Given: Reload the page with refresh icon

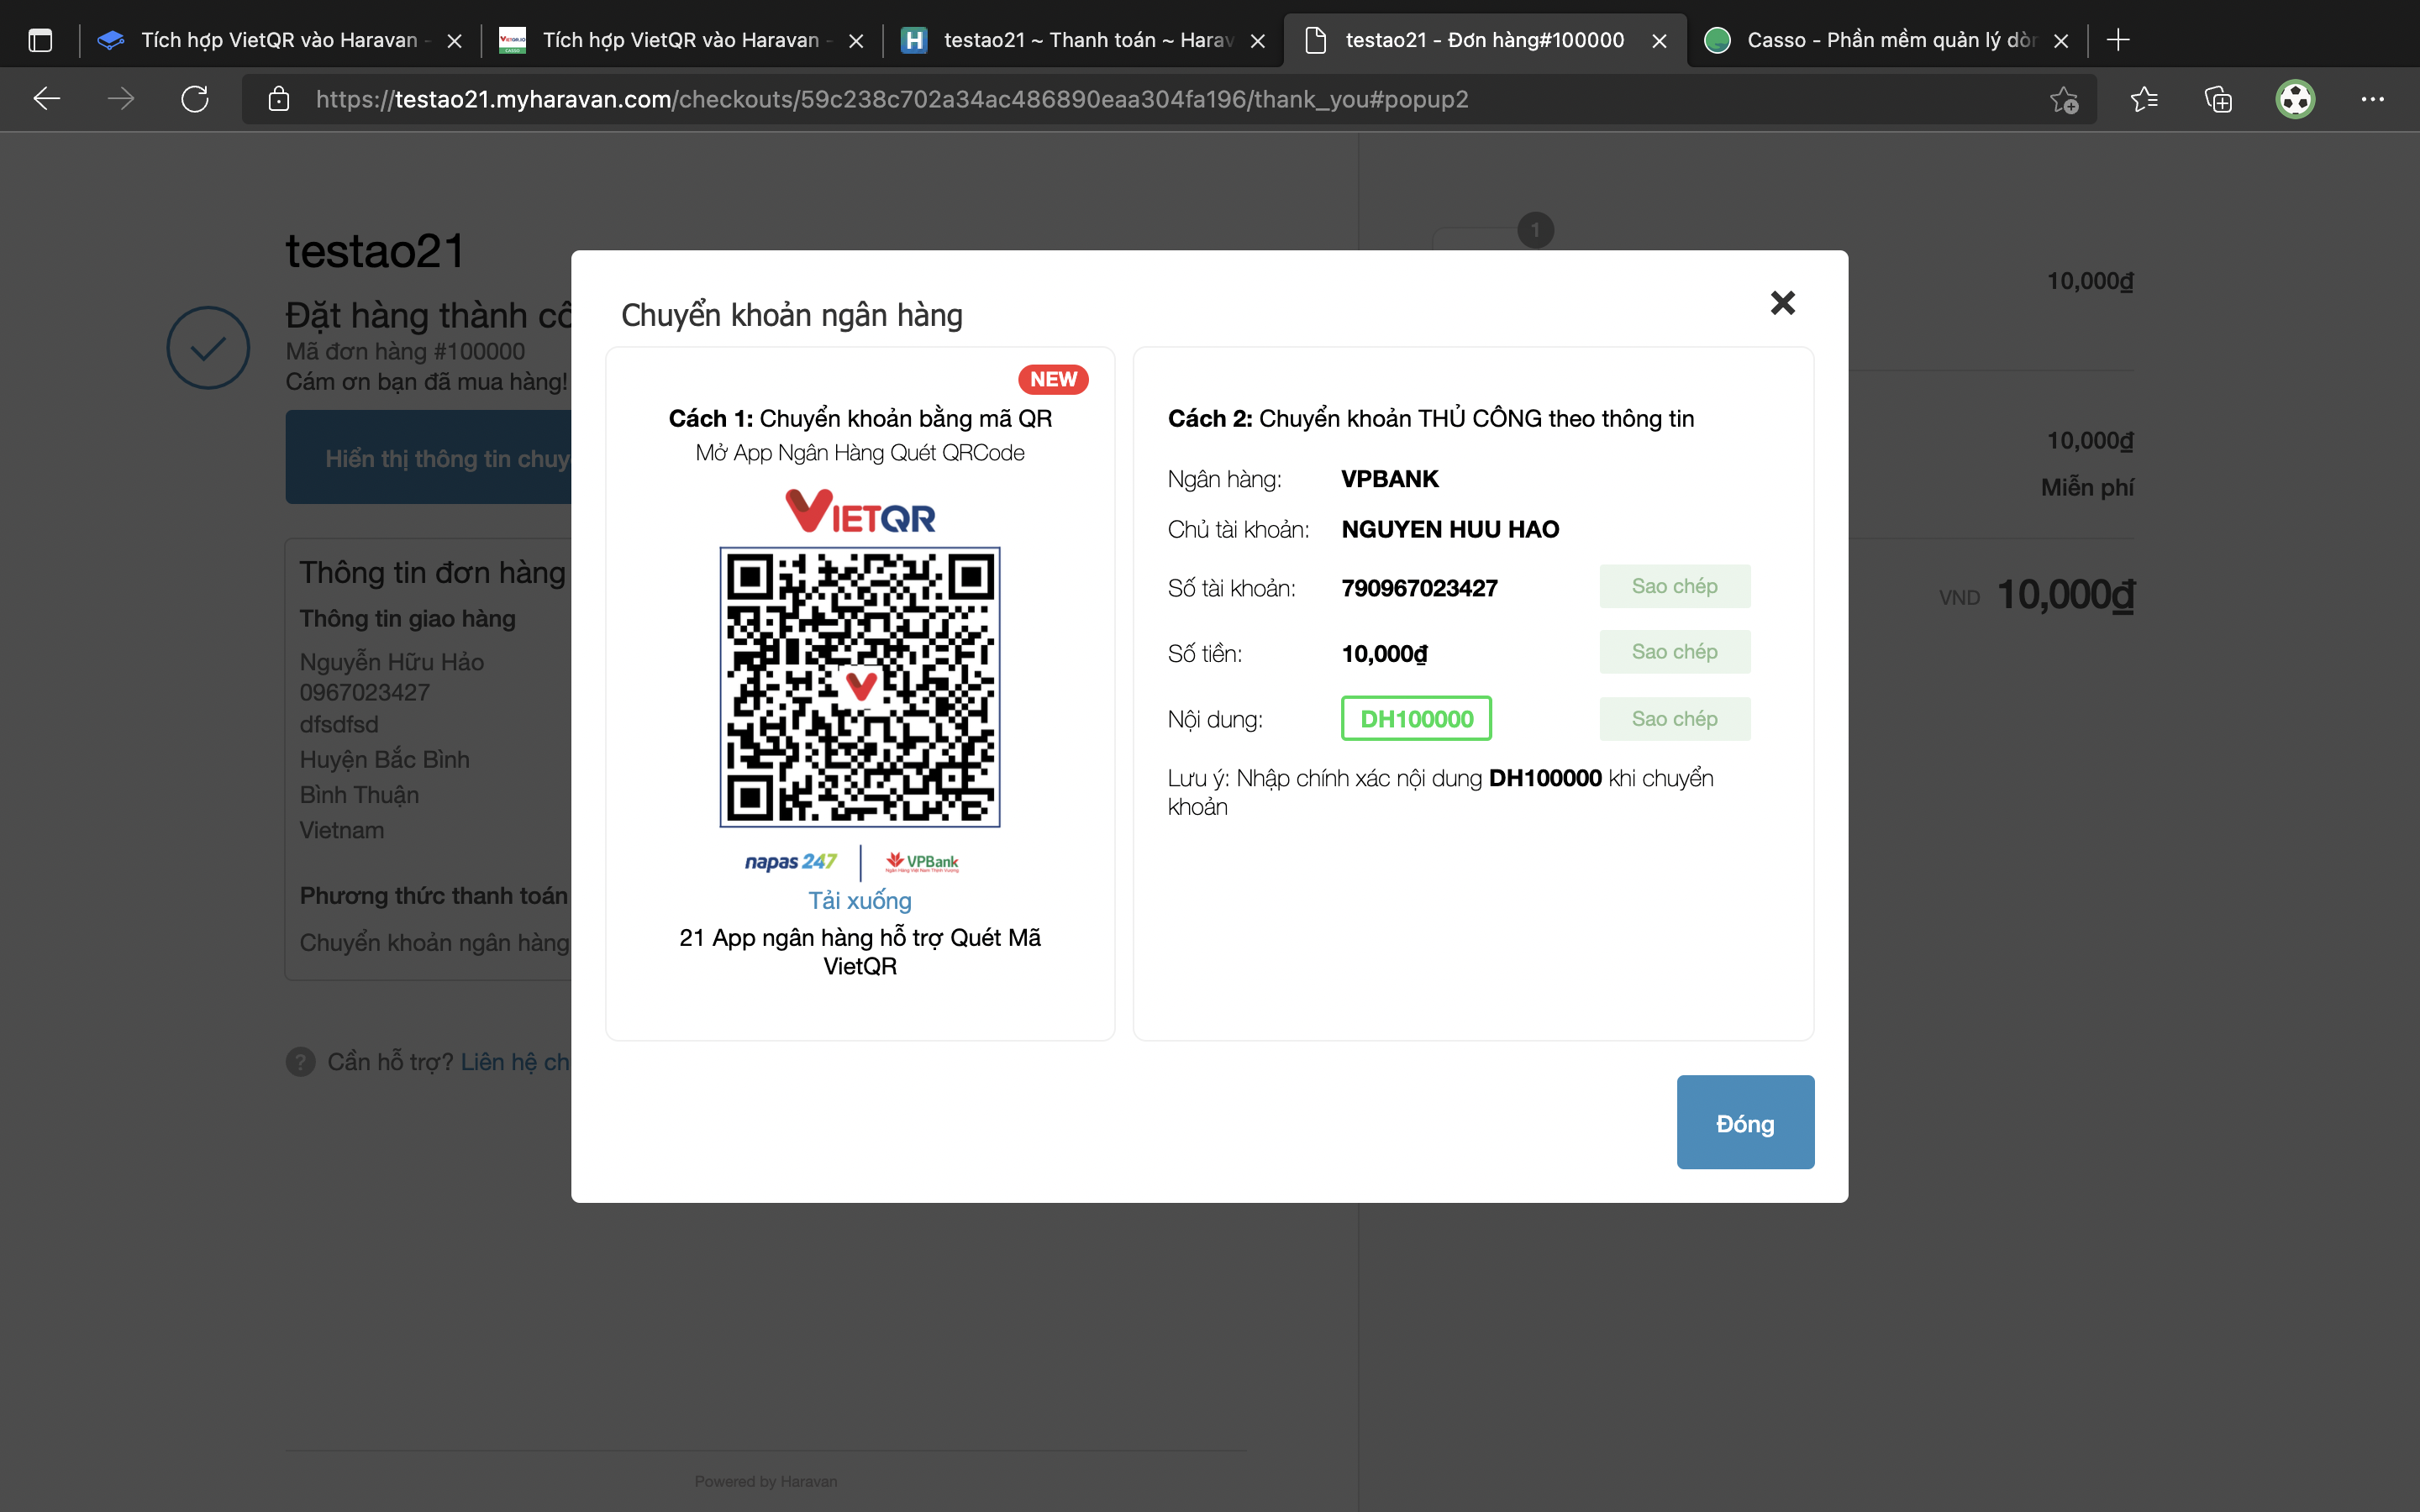Looking at the screenshot, I should click(195, 99).
